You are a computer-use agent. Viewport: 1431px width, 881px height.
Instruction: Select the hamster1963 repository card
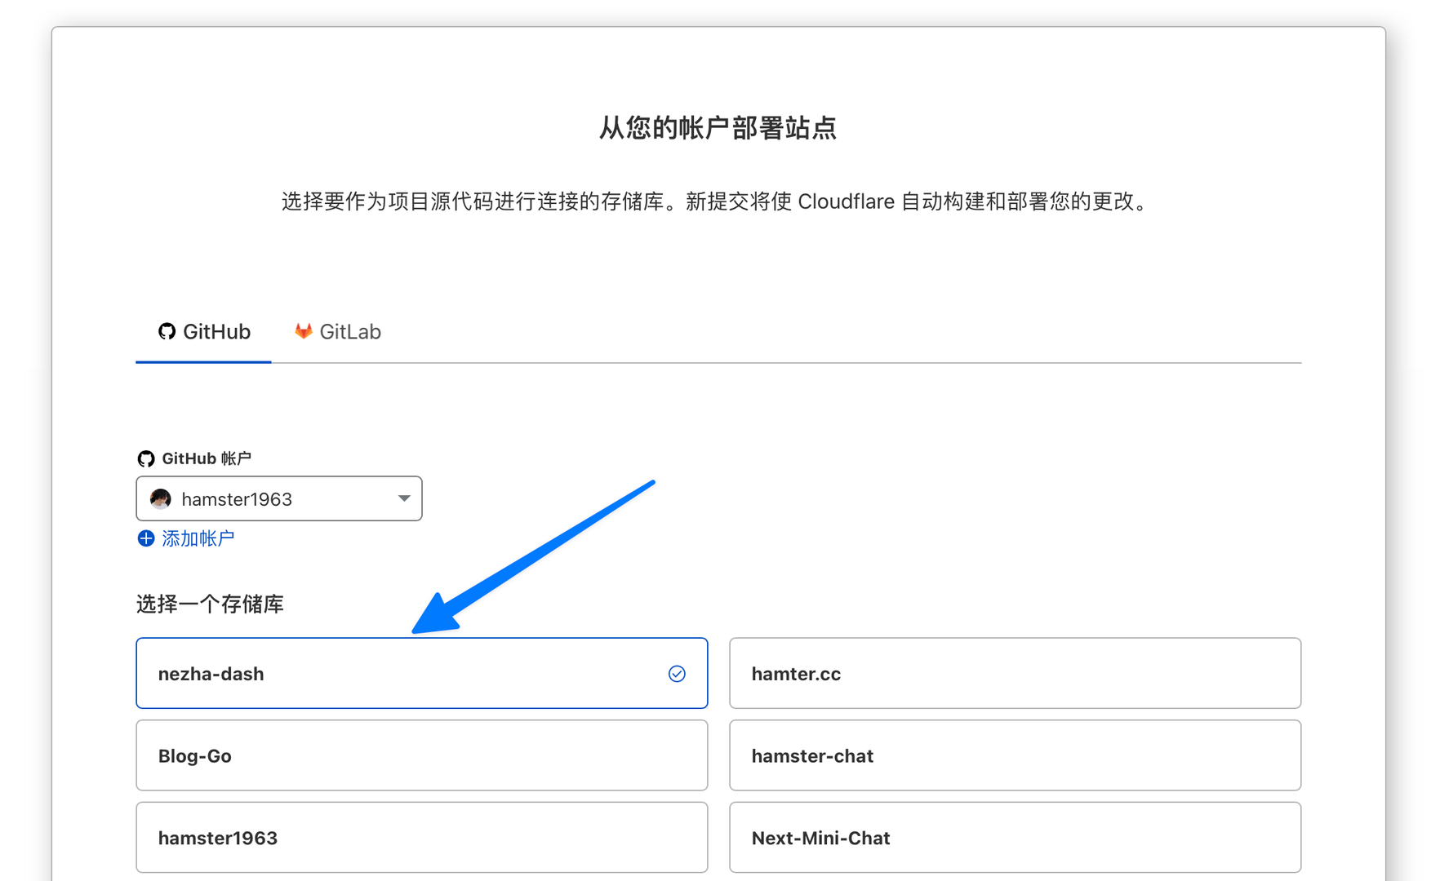tap(421, 838)
